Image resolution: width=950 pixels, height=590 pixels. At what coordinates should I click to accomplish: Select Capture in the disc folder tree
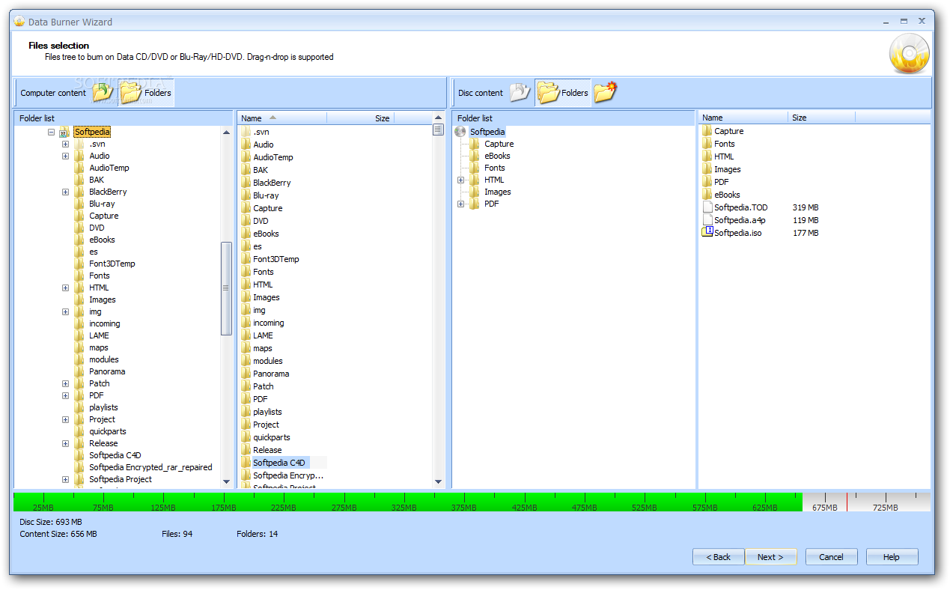(x=499, y=144)
